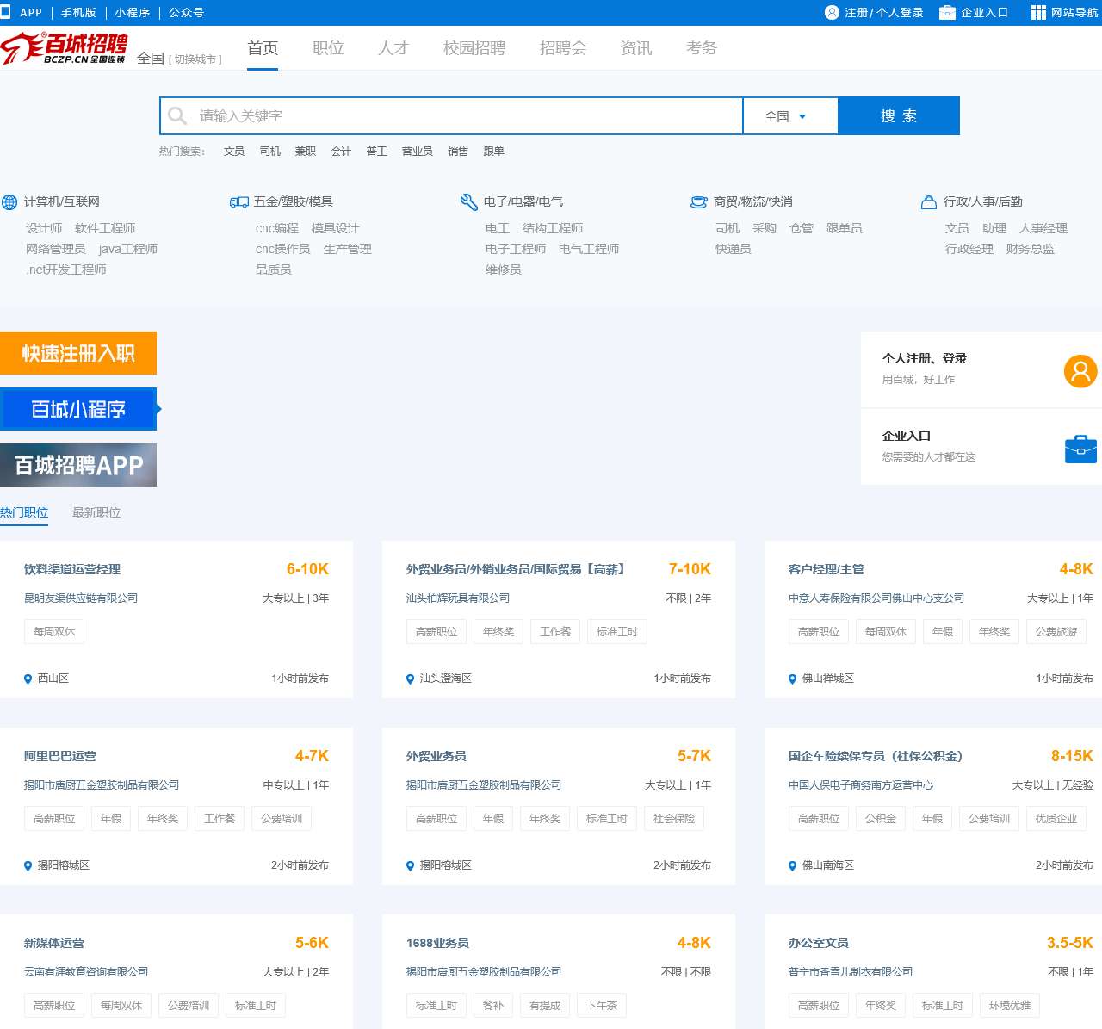The height and width of the screenshot is (1029, 1102).
Task: Click the Baicheng Zhaopin site logo
Action: coord(65,48)
